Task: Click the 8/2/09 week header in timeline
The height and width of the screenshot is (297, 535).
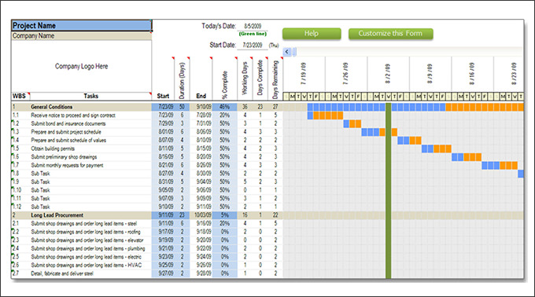Action: [388, 74]
